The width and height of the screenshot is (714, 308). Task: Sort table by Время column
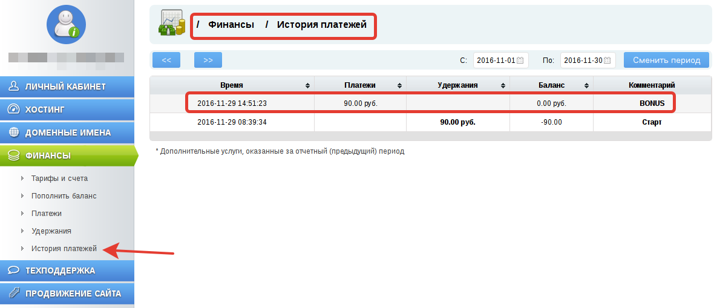[x=307, y=86]
